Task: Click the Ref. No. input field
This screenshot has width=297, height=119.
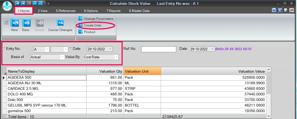Action: tap(159, 49)
